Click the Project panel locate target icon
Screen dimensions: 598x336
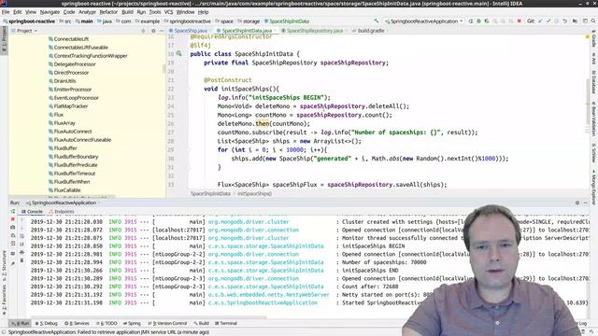143,31
